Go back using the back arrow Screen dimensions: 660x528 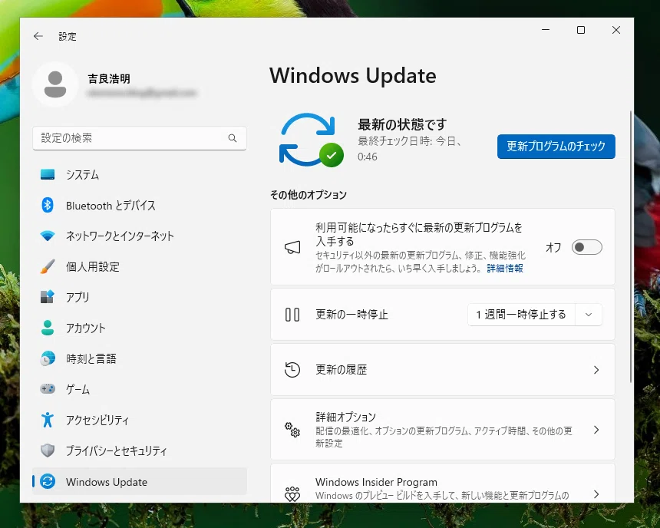pos(38,36)
